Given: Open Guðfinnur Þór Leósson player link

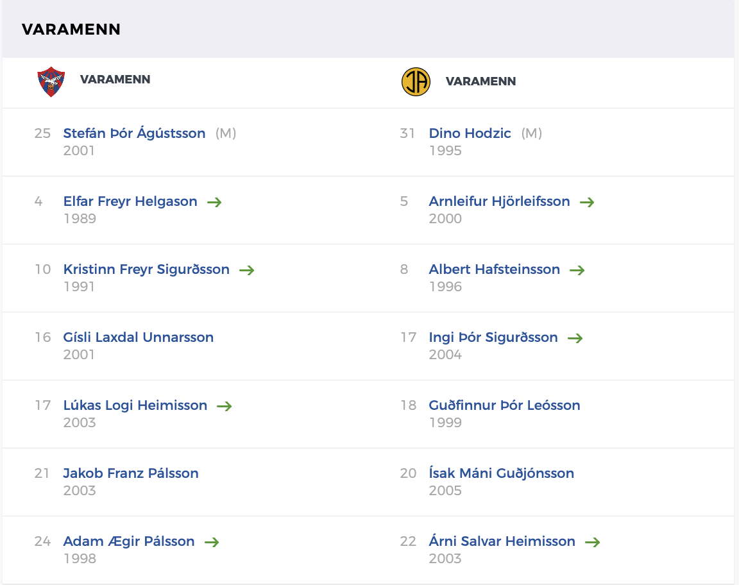Looking at the screenshot, I should coord(504,405).
